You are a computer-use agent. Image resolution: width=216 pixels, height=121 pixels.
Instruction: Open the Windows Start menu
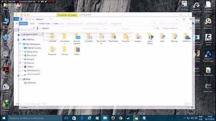[x=4, y=118]
